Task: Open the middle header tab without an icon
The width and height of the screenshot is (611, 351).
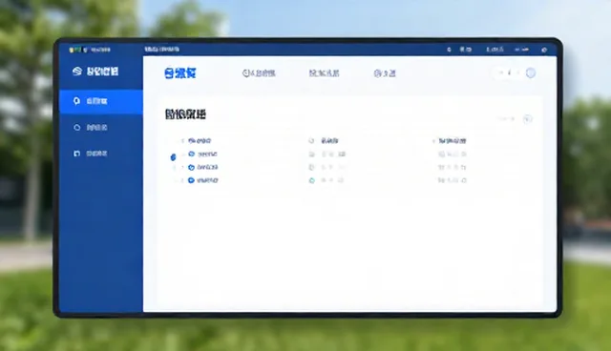Action: click(325, 73)
